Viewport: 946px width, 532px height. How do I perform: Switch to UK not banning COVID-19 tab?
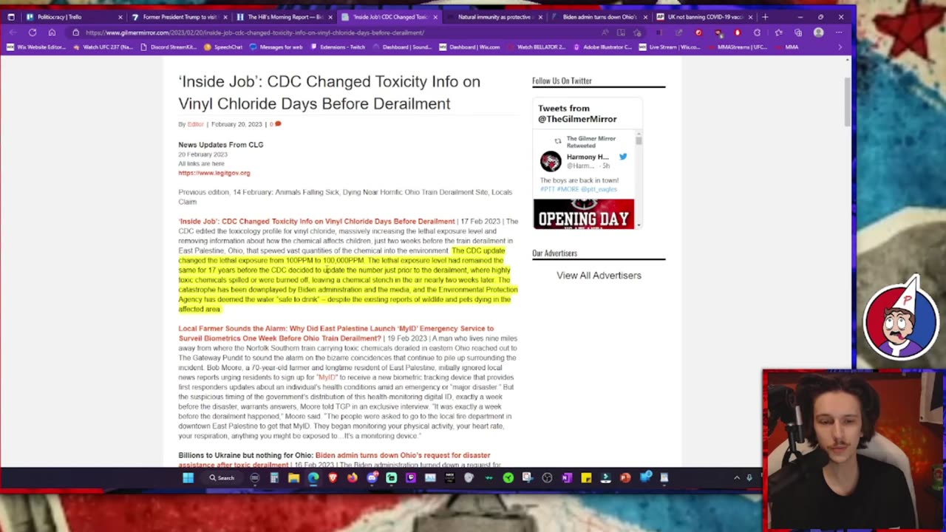[x=705, y=16]
